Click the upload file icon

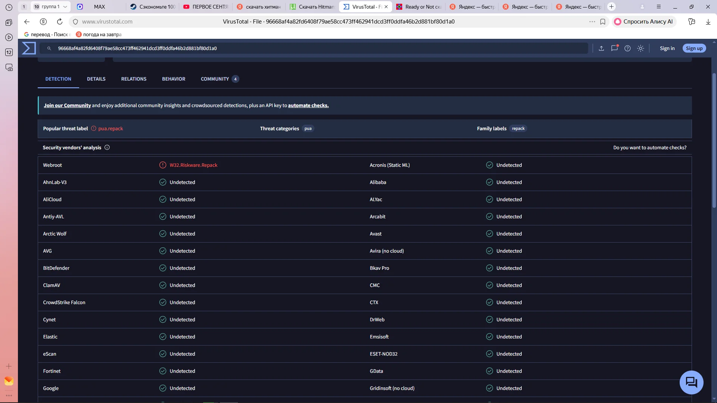(x=601, y=48)
